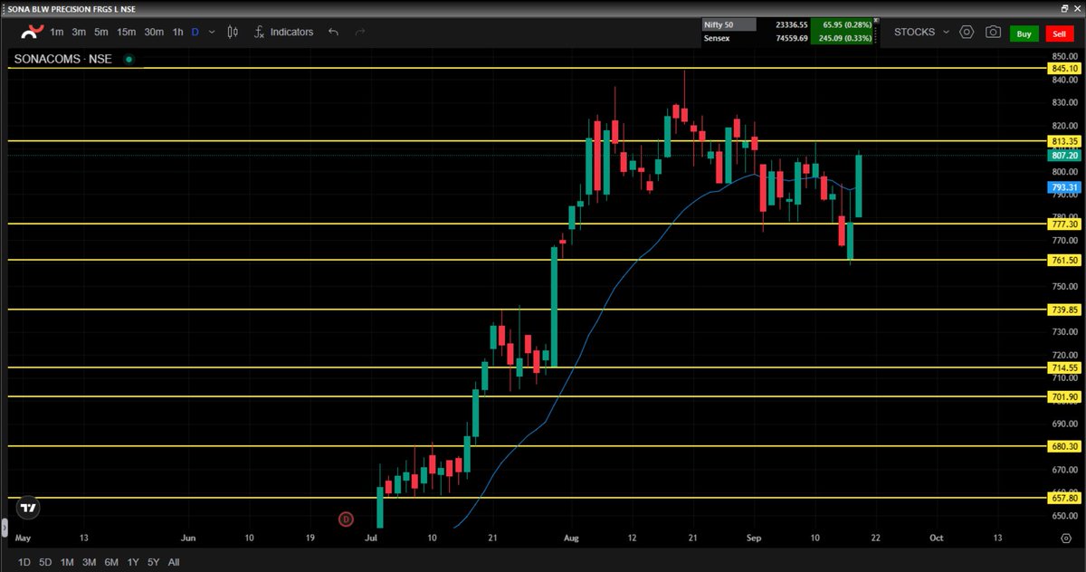Click the green Buy button
This screenshot has height=572, width=1086.
pos(1024,33)
